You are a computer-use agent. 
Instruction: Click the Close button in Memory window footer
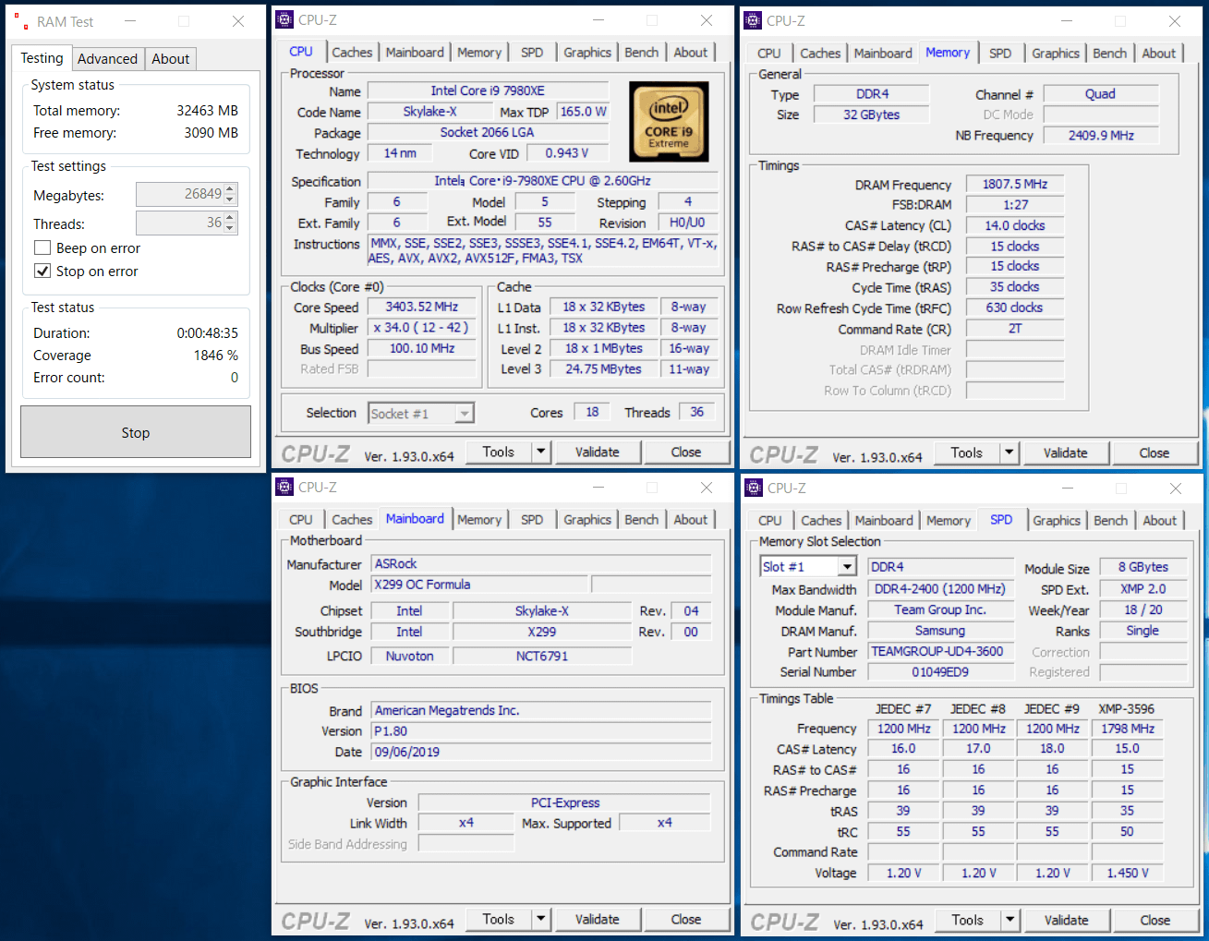1154,452
